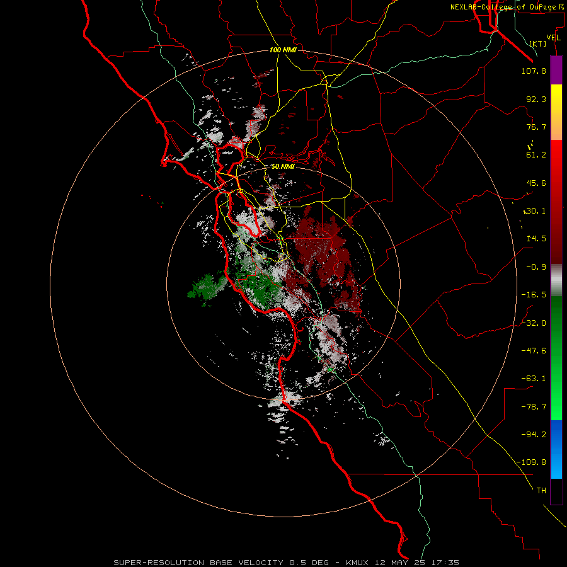Select the 30.1 legend value
Screen dimensions: 567x567
(536, 211)
